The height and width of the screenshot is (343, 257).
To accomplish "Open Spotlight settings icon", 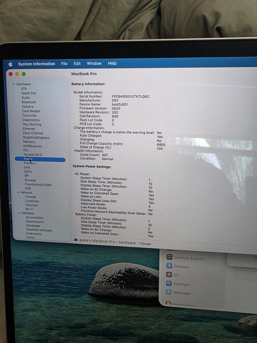I will coord(169,284).
